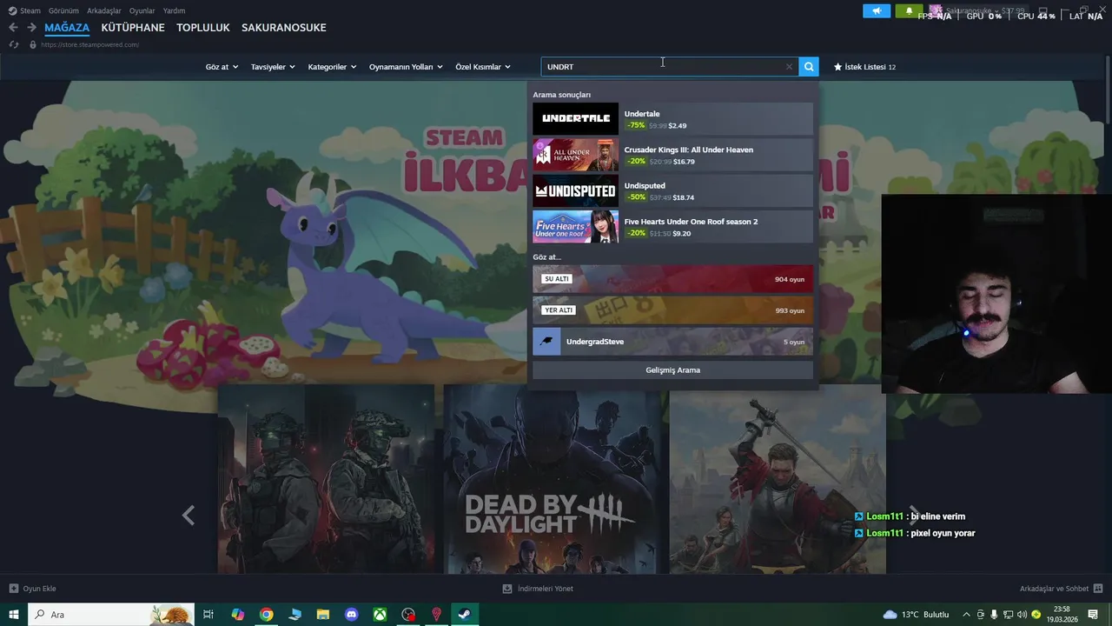Screen dimensions: 1112x626
Task: Open Task View on the taskbar
Action: (x=208, y=615)
